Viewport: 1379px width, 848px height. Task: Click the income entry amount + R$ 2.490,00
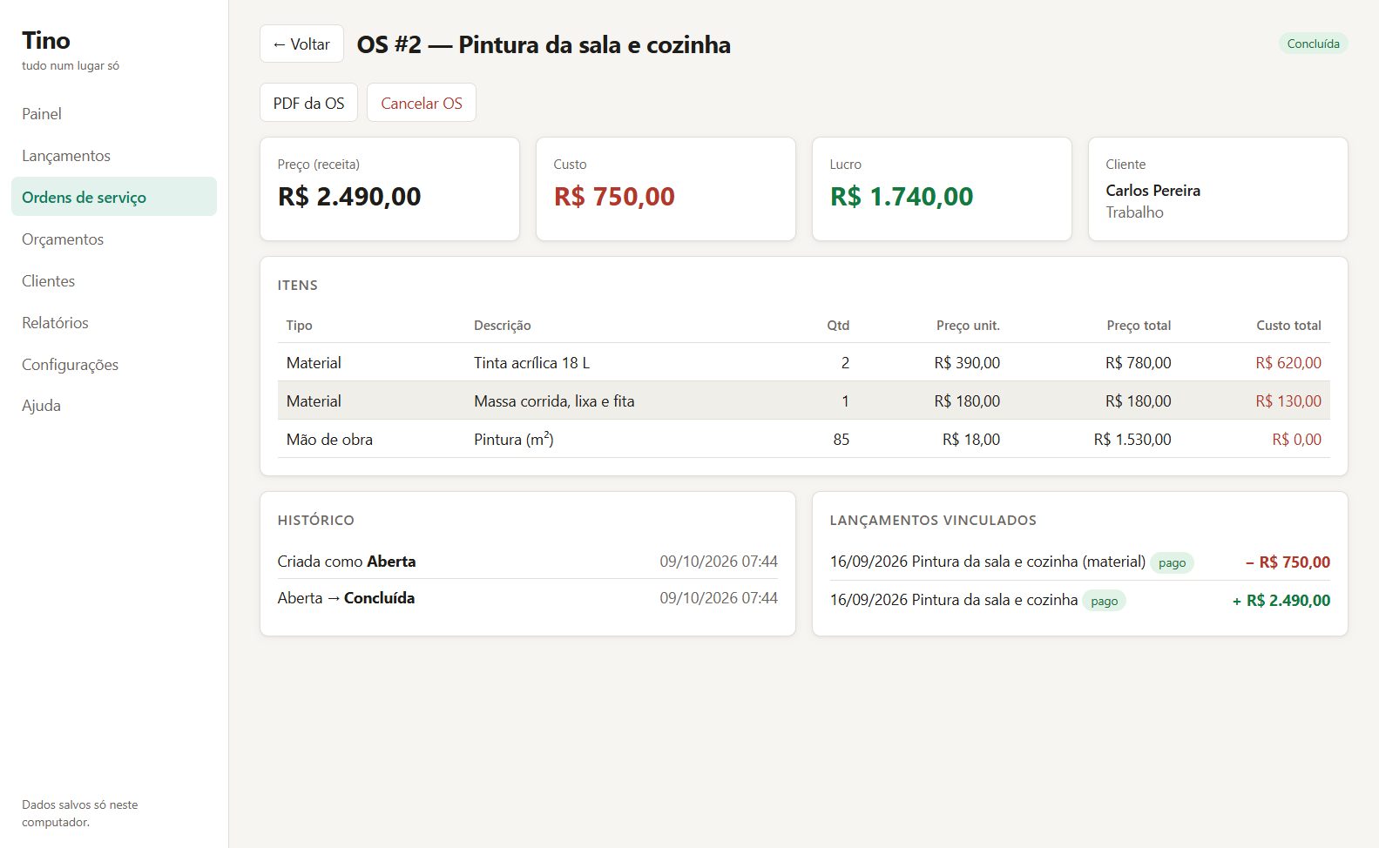coord(1281,600)
